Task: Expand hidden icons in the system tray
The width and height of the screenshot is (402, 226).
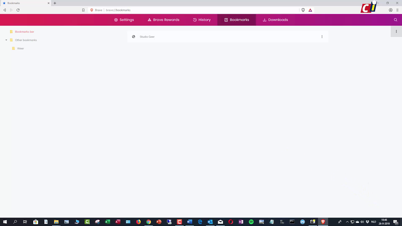Action: [347, 222]
